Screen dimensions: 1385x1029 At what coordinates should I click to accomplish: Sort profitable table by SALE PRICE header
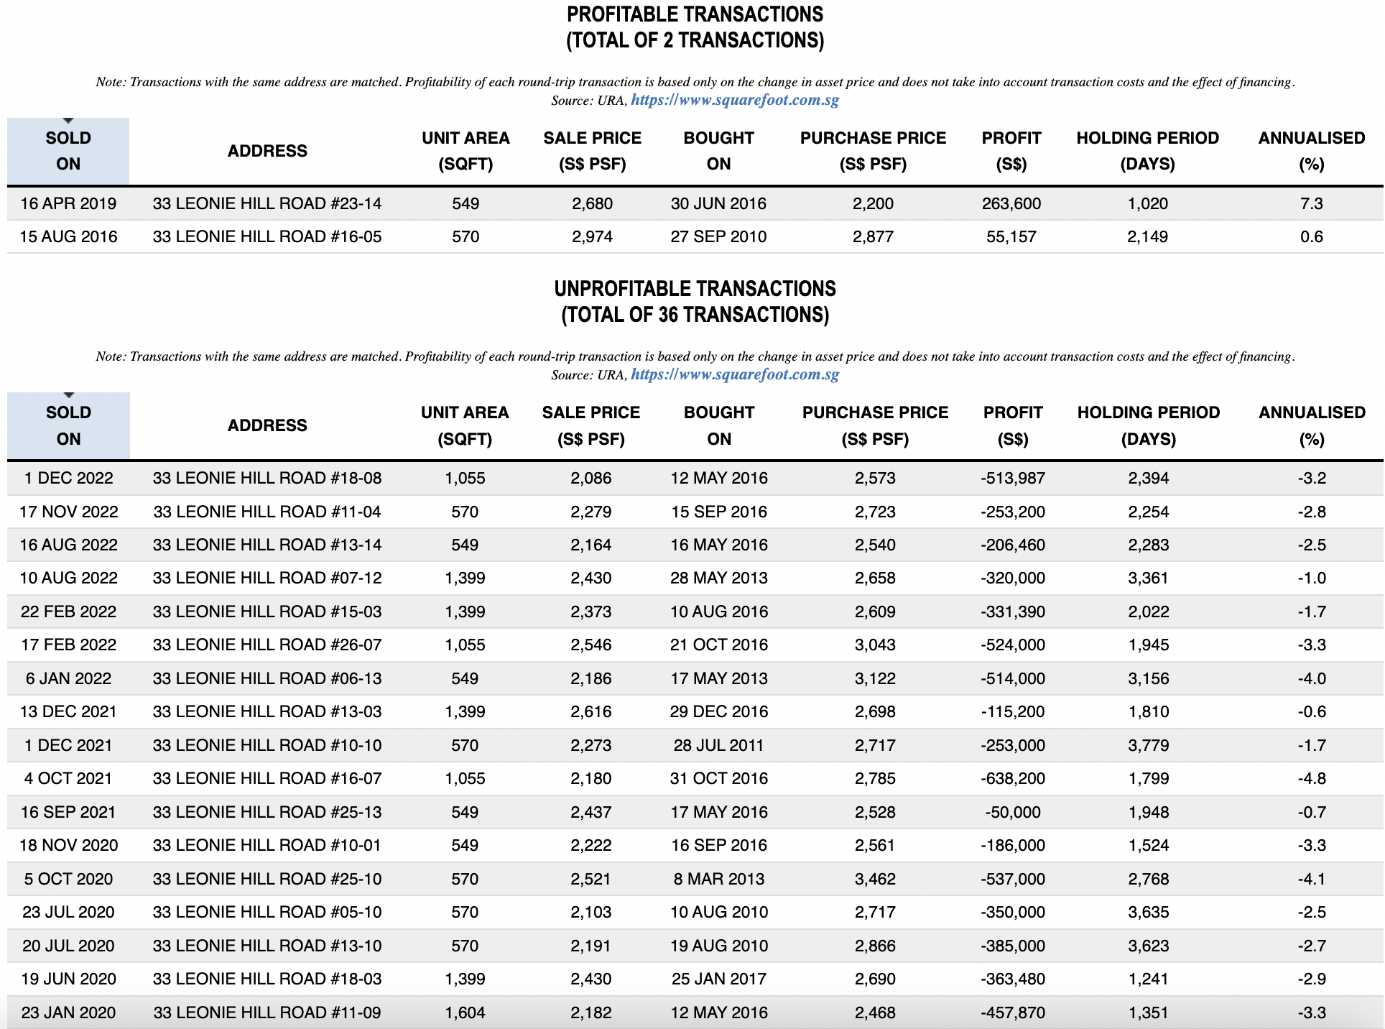tap(592, 151)
